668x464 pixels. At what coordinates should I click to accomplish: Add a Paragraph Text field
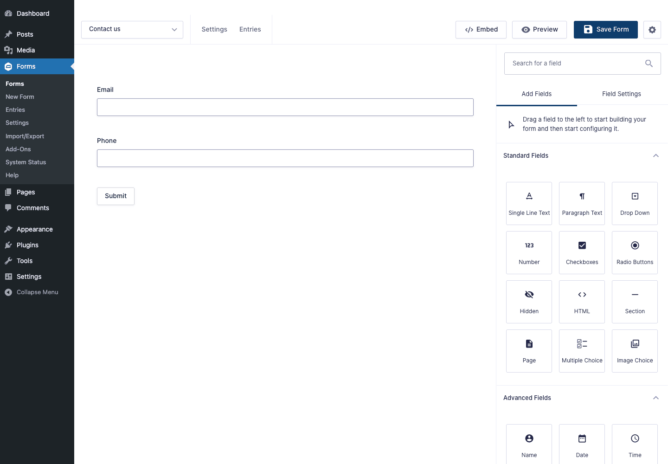click(582, 203)
